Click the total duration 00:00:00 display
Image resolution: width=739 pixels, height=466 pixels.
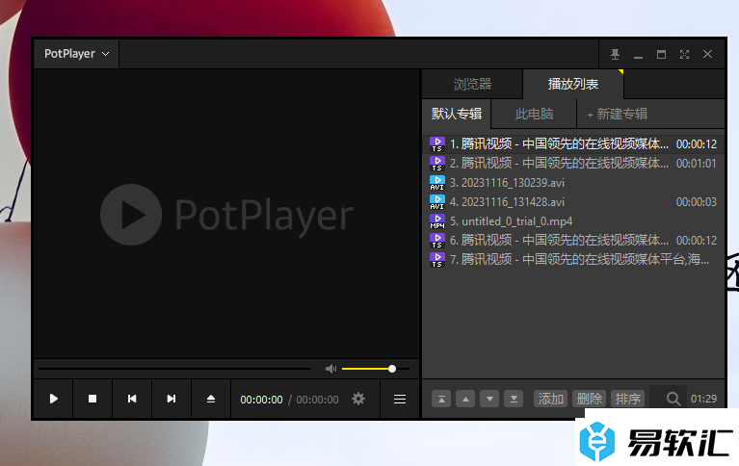pos(317,400)
